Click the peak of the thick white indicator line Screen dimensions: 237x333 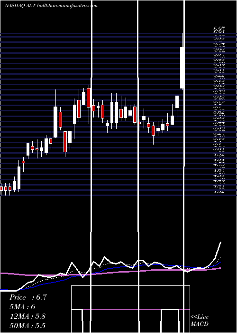[221, 242]
